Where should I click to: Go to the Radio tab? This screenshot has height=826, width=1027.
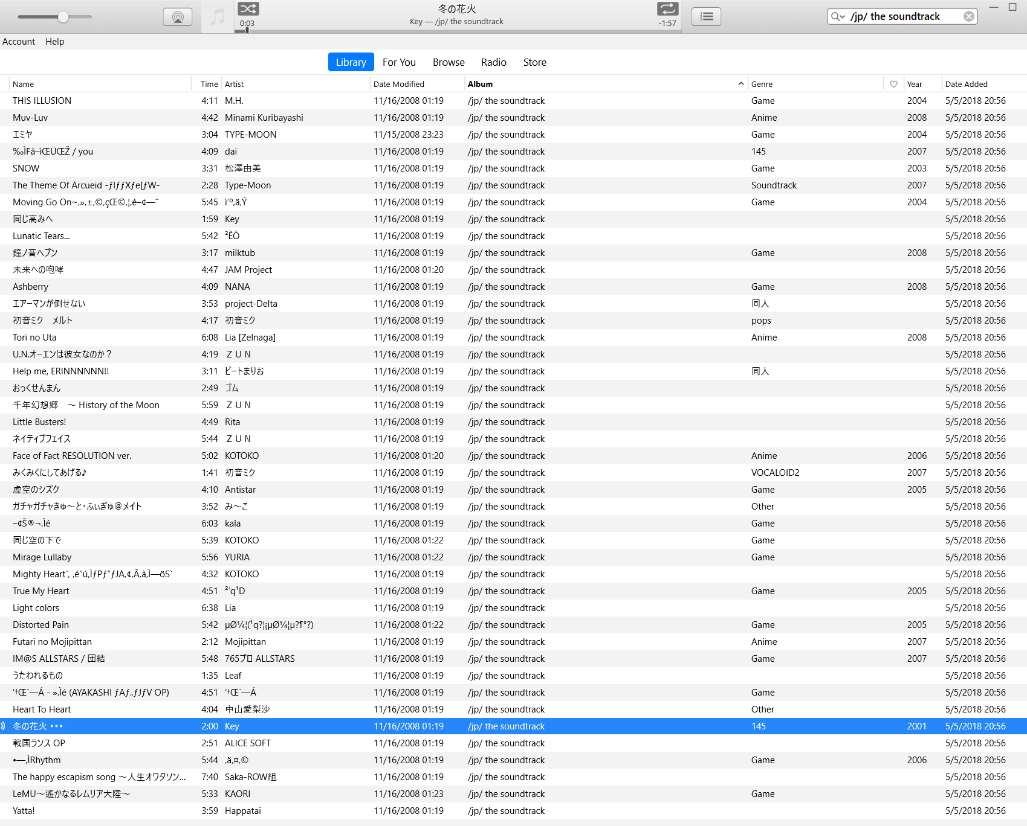(494, 62)
